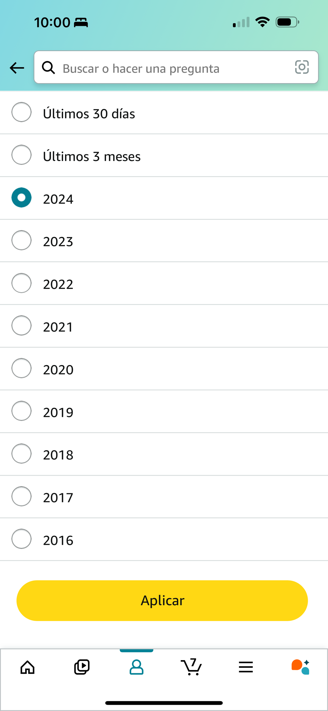Open the account profile tab icon
Image resolution: width=328 pixels, height=711 pixels.
[x=136, y=667]
